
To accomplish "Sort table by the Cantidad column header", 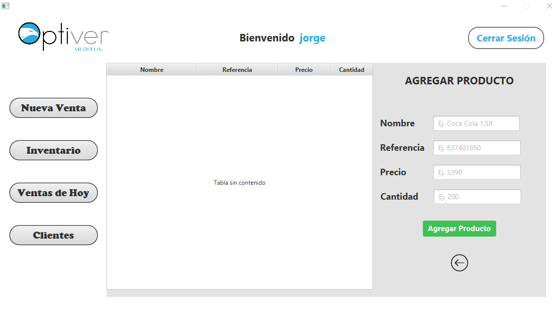I will (352, 69).
